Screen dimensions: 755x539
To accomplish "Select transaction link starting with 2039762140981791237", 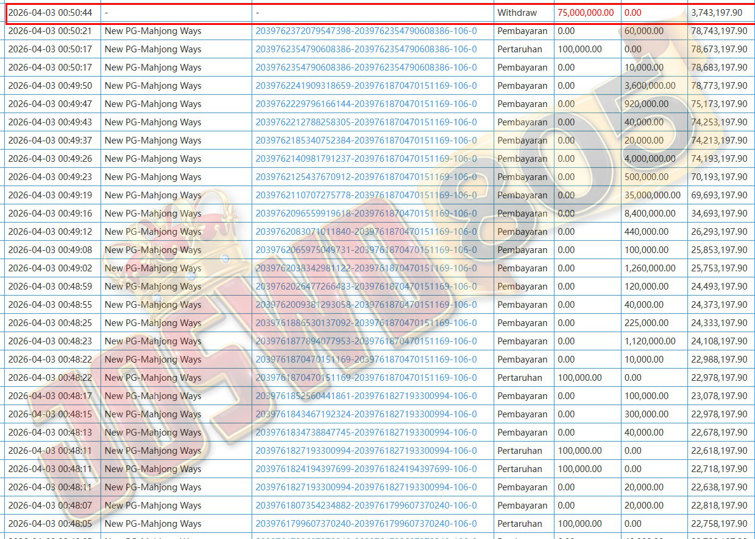I will point(366,159).
